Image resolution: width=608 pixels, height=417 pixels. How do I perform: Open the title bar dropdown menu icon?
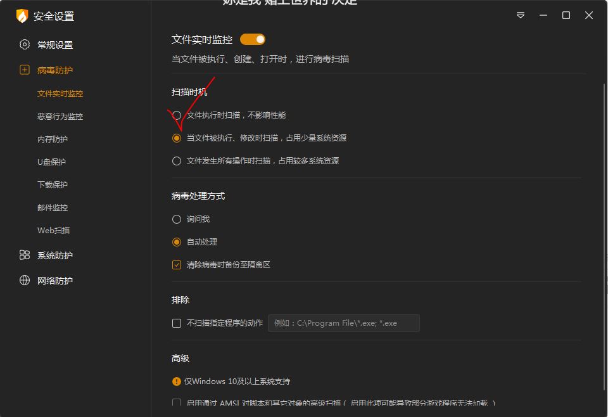tap(521, 15)
